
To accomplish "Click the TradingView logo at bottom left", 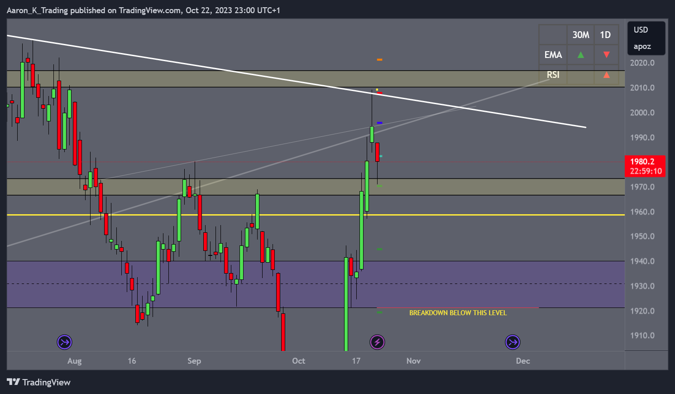I will tap(39, 382).
